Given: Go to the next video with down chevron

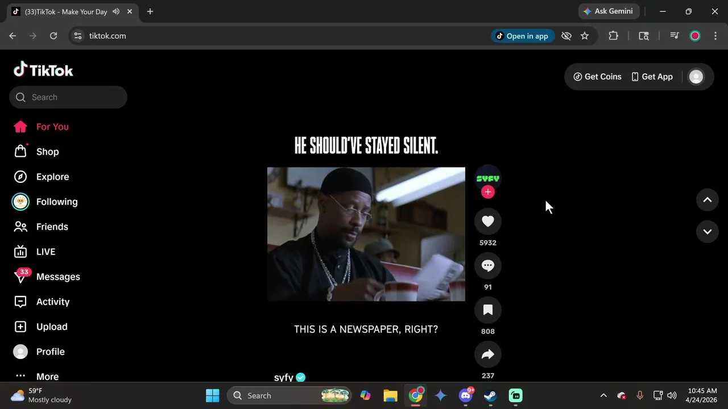Looking at the screenshot, I should tap(708, 232).
